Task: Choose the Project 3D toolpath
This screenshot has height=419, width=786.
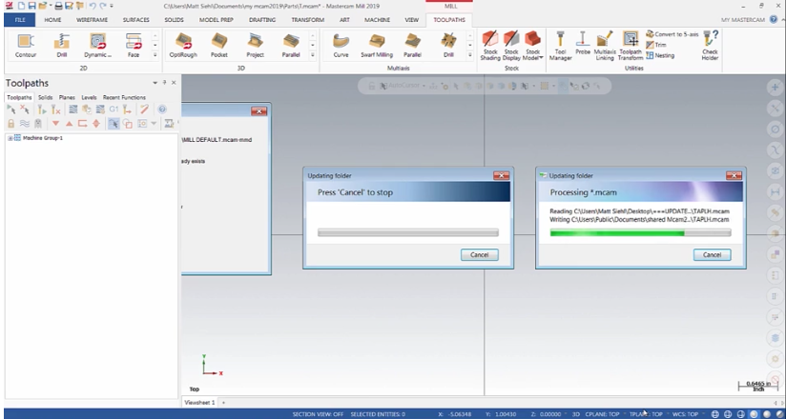Action: (255, 45)
